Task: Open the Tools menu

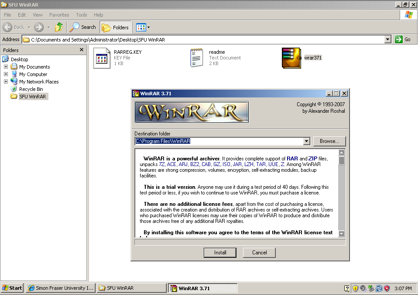Action: pyautogui.click(x=82, y=15)
